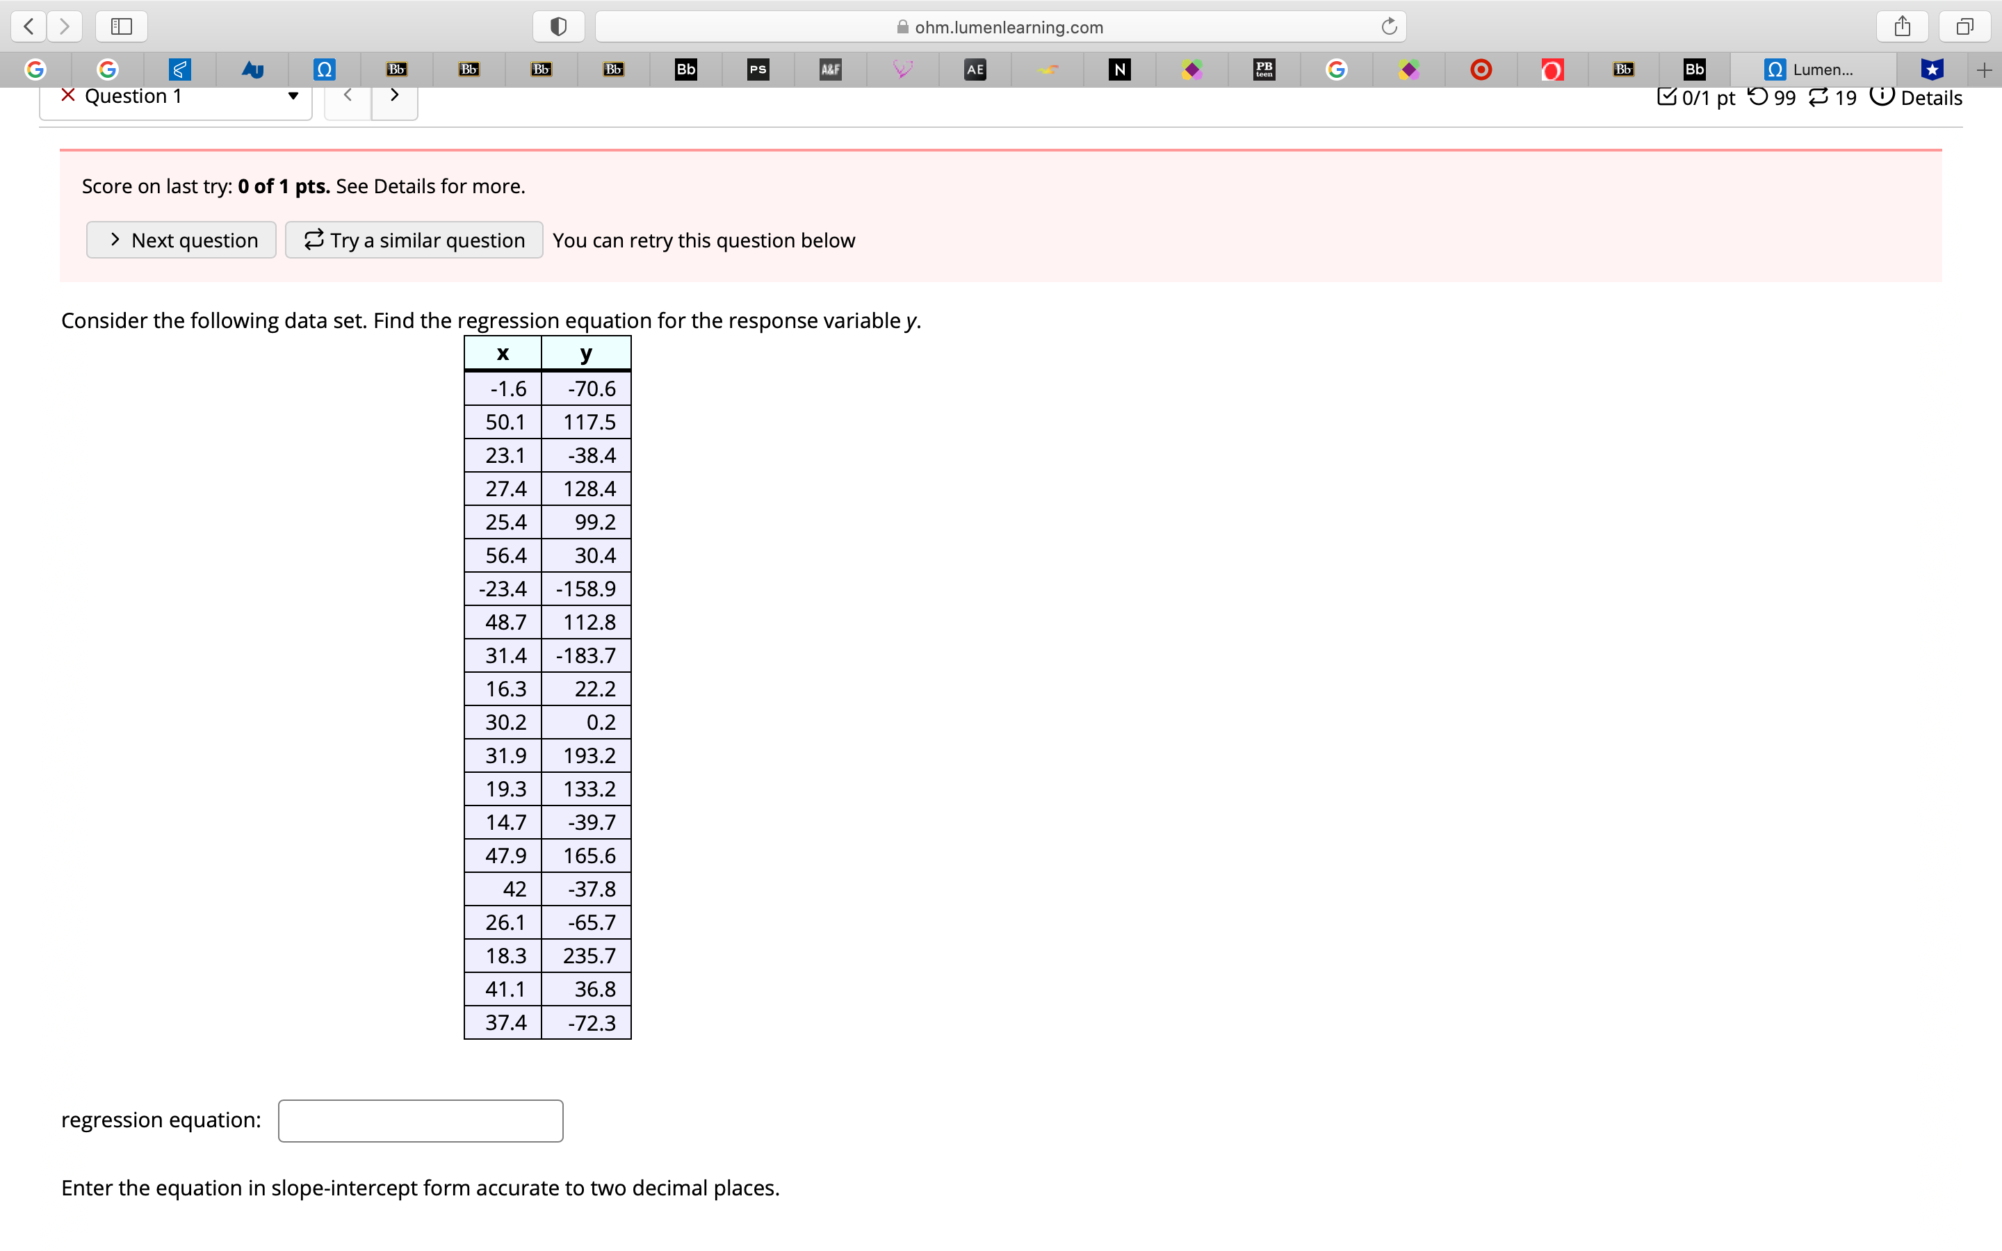This screenshot has height=1251, width=2002.
Task: Open the PBteen bookmark
Action: [1264, 69]
